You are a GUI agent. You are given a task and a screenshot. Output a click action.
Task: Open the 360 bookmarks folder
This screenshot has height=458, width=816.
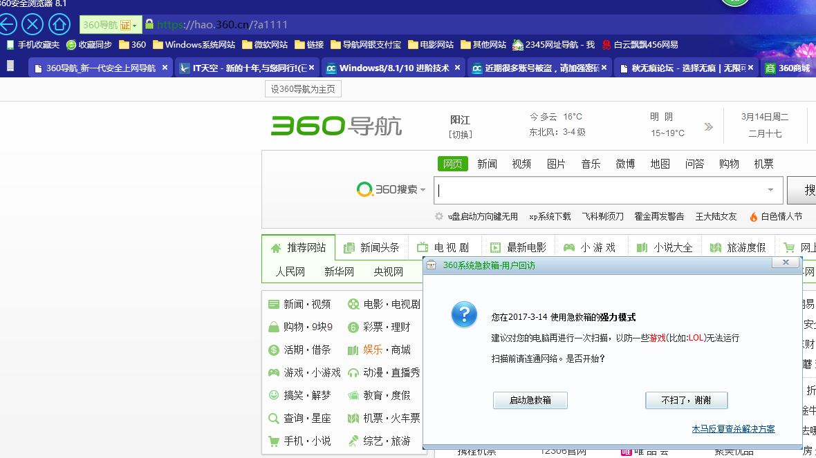pyautogui.click(x=132, y=45)
